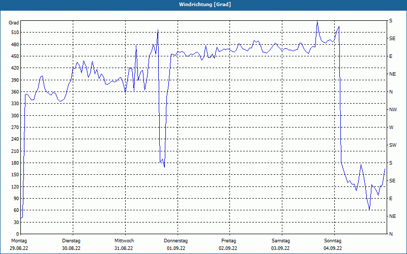Click the 'Mittwoch' day label
The width and height of the screenshot is (407, 254).
[x=124, y=241]
